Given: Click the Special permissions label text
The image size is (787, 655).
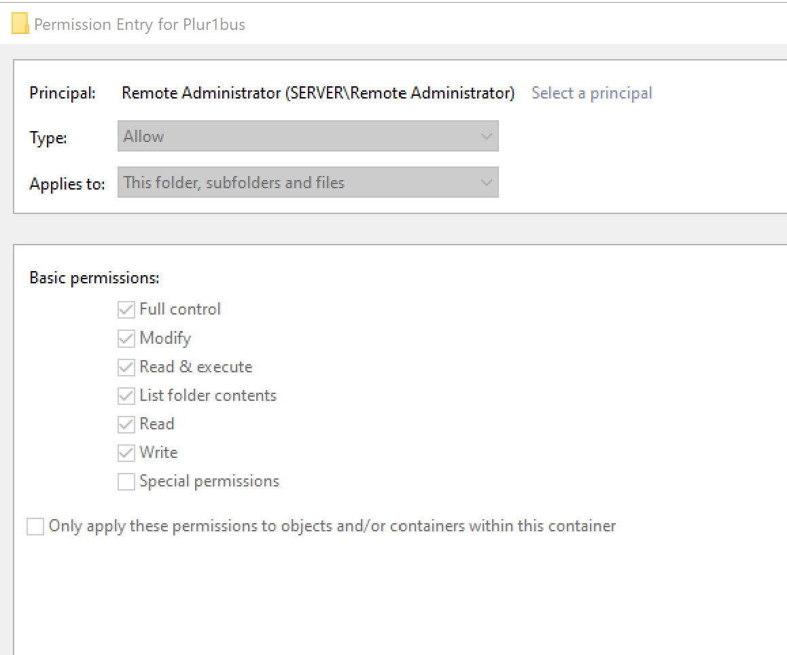Looking at the screenshot, I should pyautogui.click(x=209, y=481).
